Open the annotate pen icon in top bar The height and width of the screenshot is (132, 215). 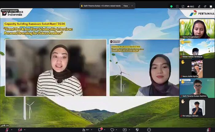click(199, 6)
